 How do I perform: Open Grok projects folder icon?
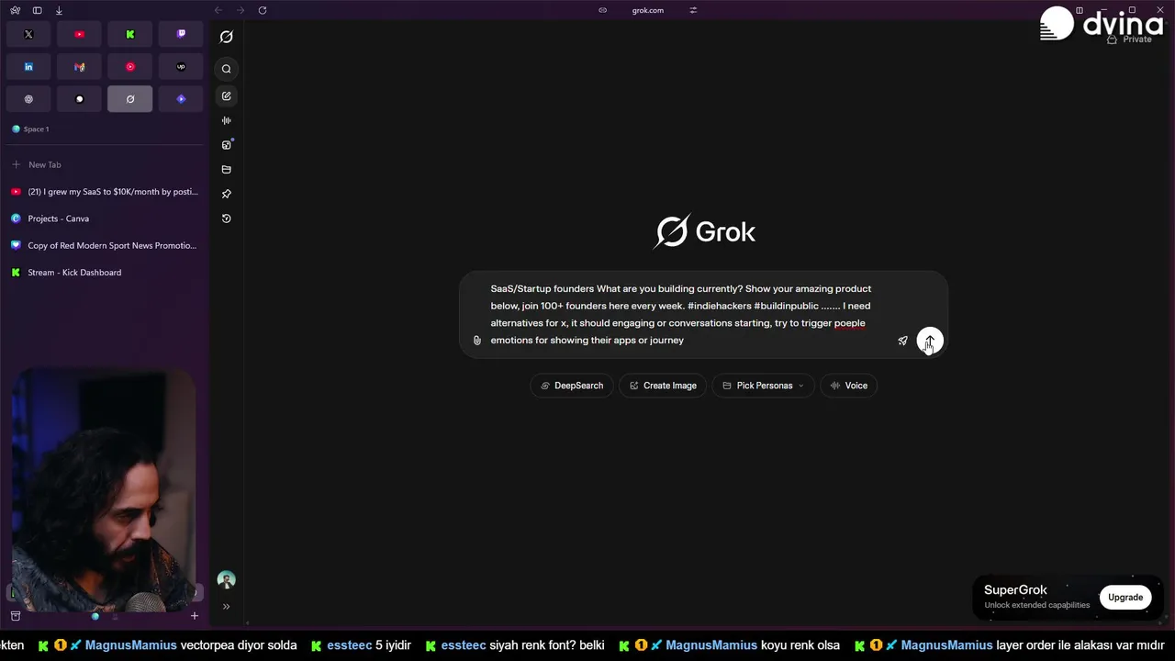pos(227,170)
